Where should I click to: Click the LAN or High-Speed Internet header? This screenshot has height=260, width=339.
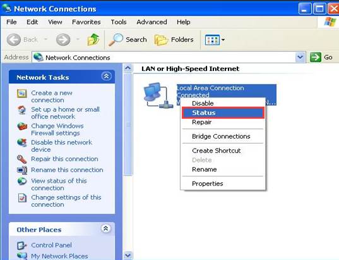[x=190, y=69]
